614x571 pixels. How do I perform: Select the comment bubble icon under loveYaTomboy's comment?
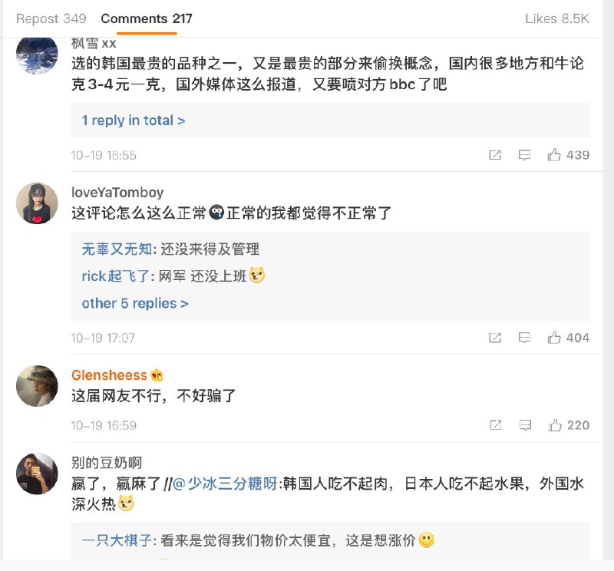click(x=524, y=338)
